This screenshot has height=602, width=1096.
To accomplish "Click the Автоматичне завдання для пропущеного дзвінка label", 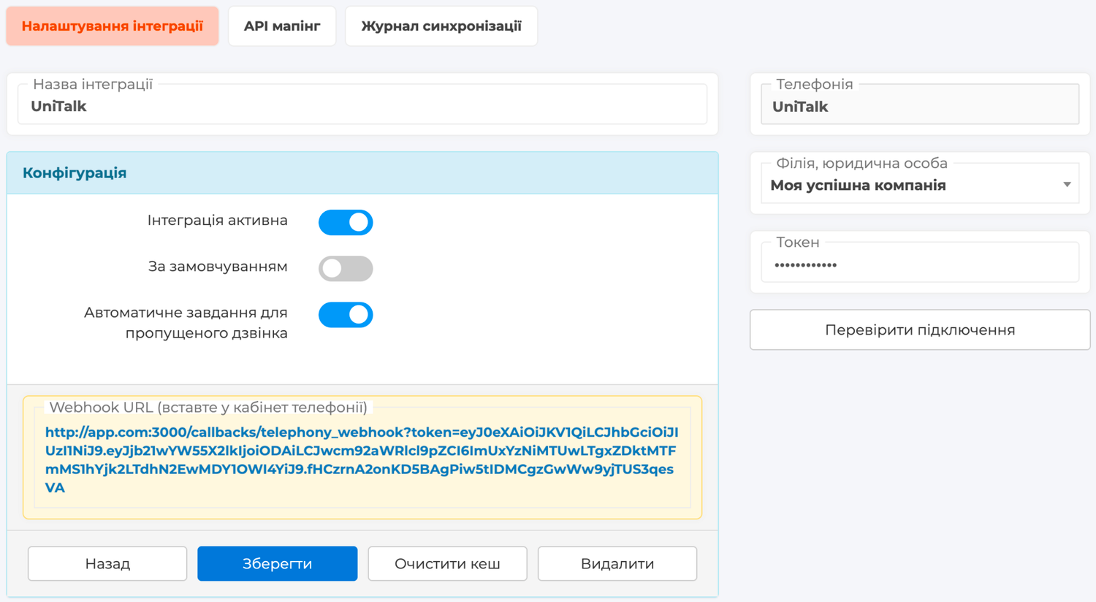I will click(186, 323).
